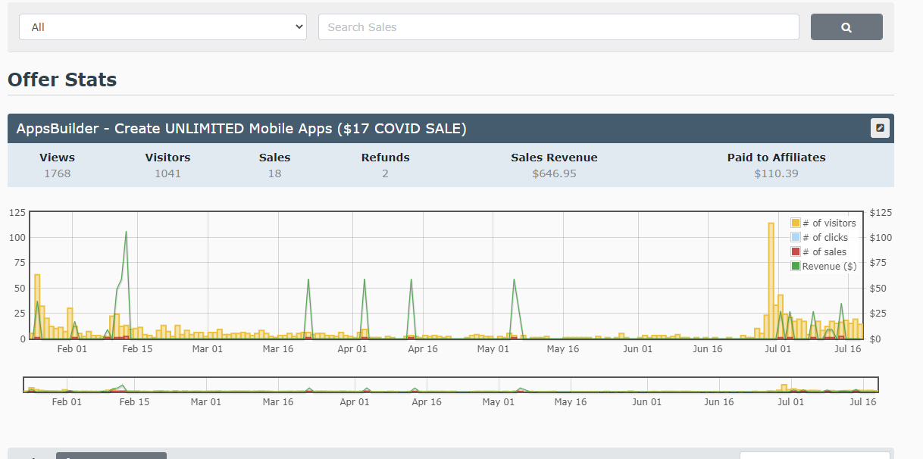923x459 pixels.
Task: Click the Visitors stat value 1041
Action: point(167,173)
